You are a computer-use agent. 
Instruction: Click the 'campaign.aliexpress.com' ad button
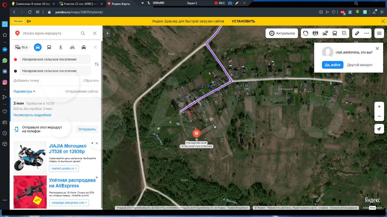[x=69, y=203]
